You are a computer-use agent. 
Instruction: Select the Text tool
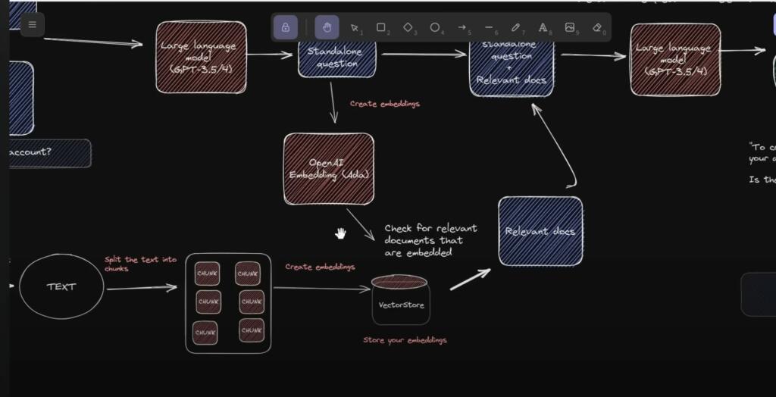(x=543, y=28)
